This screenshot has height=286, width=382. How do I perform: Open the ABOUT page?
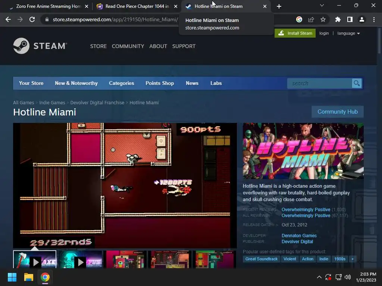[158, 46]
